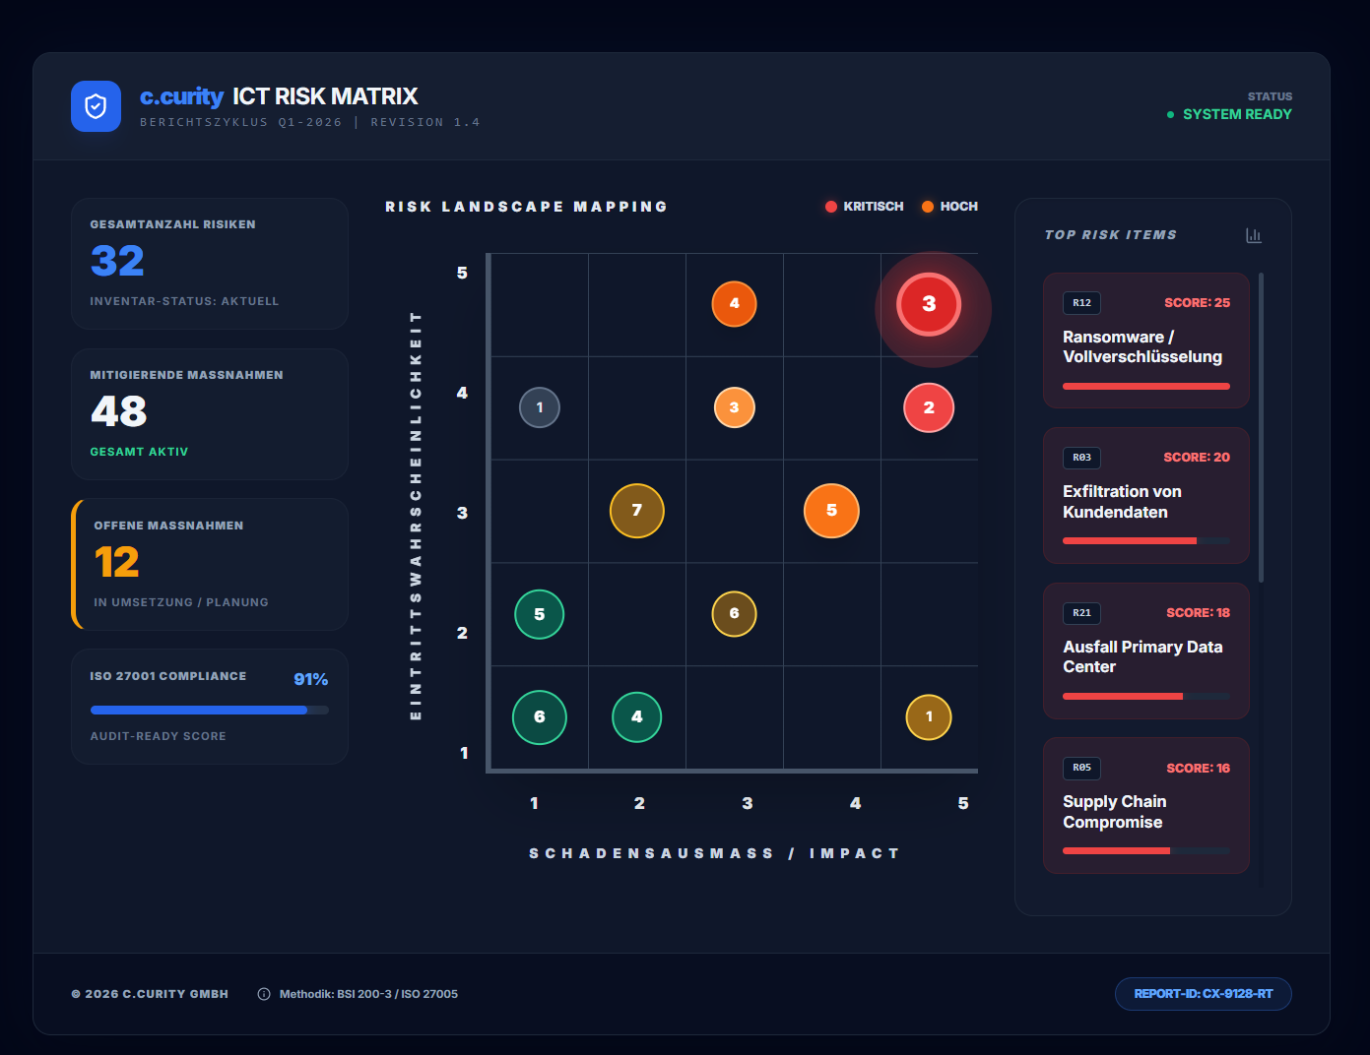Select the critical red bubble labeled 3

(x=929, y=304)
